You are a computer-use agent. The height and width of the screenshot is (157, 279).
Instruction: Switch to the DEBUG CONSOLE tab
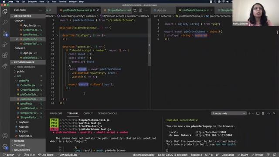(107, 113)
